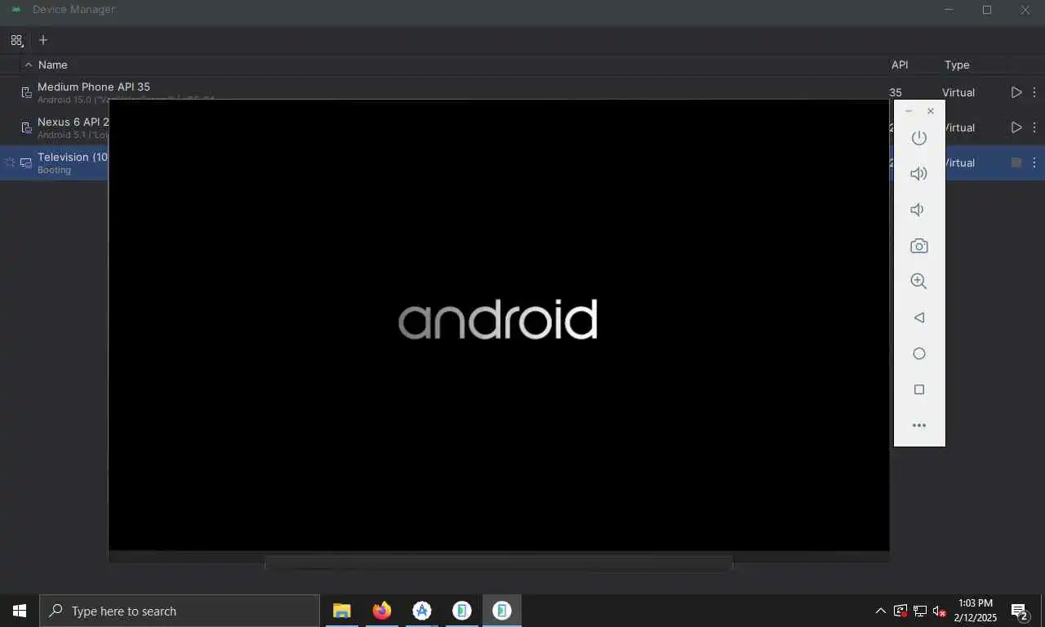Tap the emulator Overview square button
Screen dimensions: 1045x627
click(918, 389)
